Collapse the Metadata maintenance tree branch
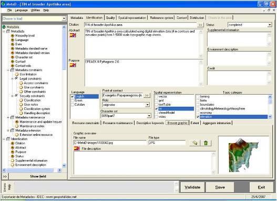Image resolution: width=277 pixels, height=201 pixels. tap(8, 117)
